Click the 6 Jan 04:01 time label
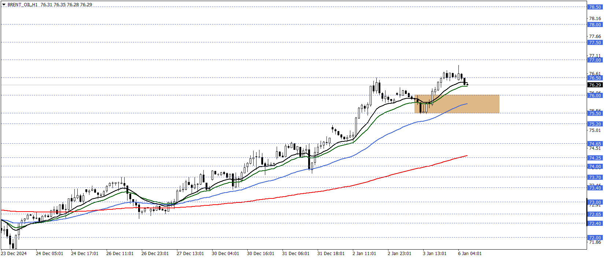Image resolution: width=605 pixels, height=258 pixels. [x=470, y=253]
